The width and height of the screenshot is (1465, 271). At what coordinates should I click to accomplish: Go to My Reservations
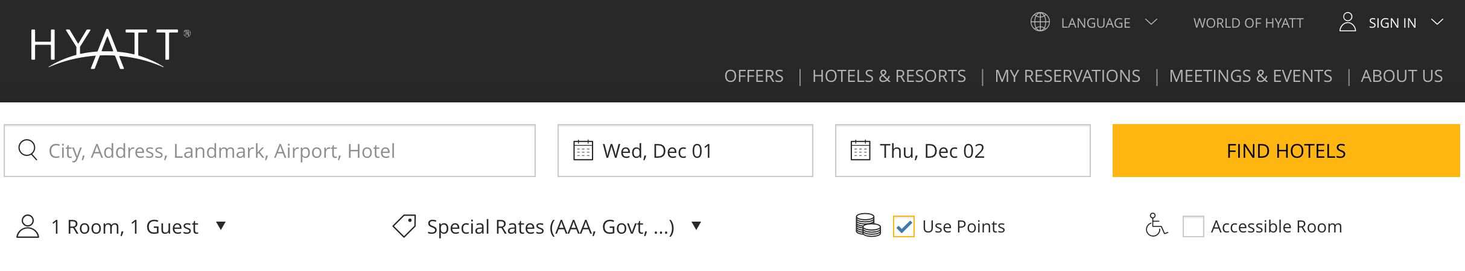(x=1067, y=76)
